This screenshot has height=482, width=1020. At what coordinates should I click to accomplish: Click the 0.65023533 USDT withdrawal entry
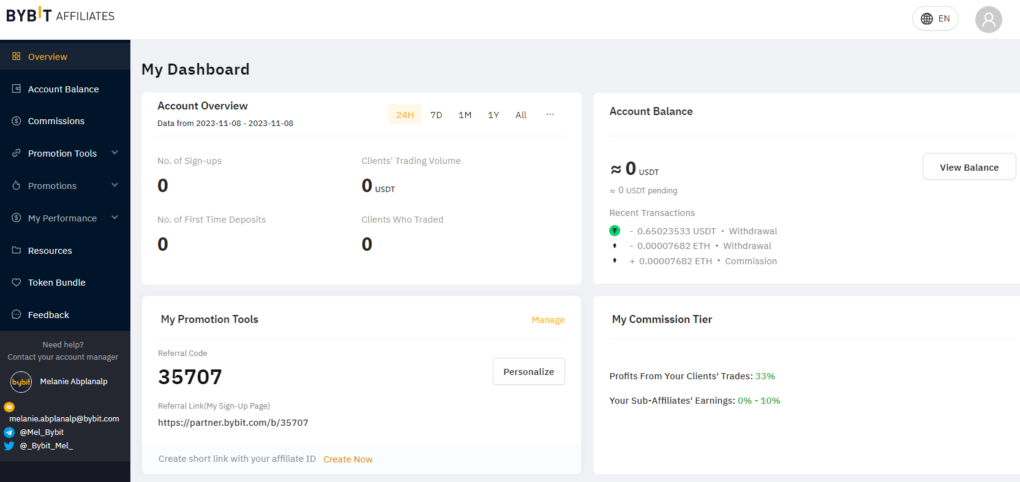click(703, 231)
